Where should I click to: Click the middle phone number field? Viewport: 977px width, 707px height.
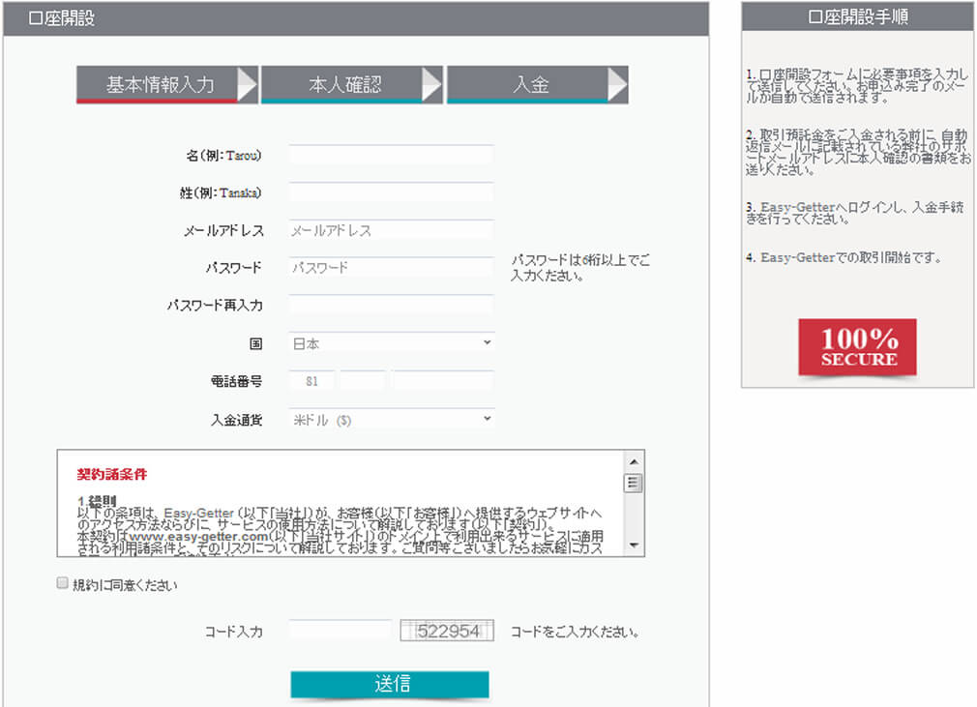click(363, 381)
